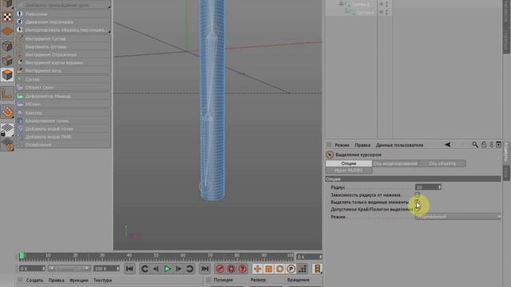Open the Режим menu in attribute manager
Viewport: 511px width, 287px height.
tap(342, 145)
